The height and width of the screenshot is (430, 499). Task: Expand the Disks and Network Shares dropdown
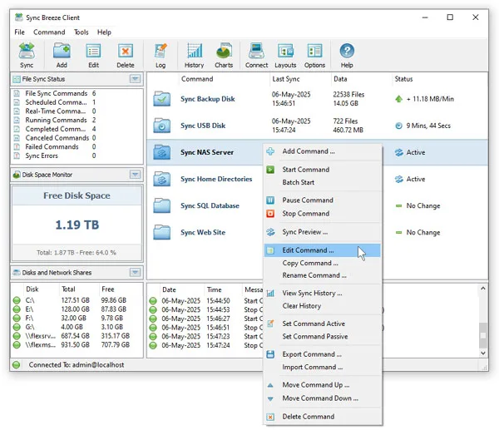click(136, 273)
